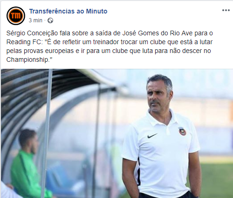Click the Nike swoosh on the white polo

click(x=152, y=136)
